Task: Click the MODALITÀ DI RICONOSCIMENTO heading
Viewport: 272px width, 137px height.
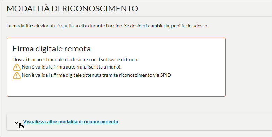Action: (x=72, y=9)
